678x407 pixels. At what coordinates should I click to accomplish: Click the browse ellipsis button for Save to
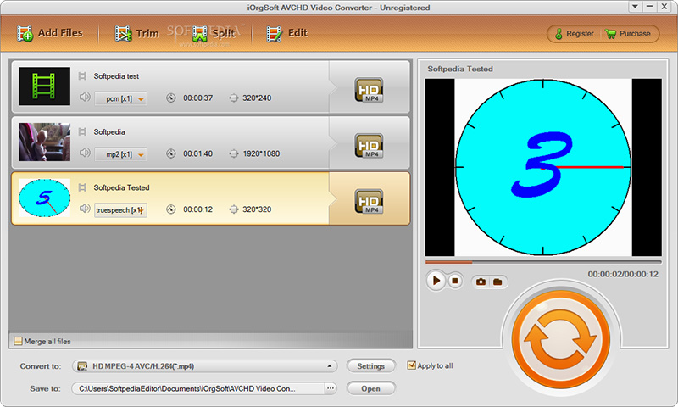pyautogui.click(x=331, y=388)
